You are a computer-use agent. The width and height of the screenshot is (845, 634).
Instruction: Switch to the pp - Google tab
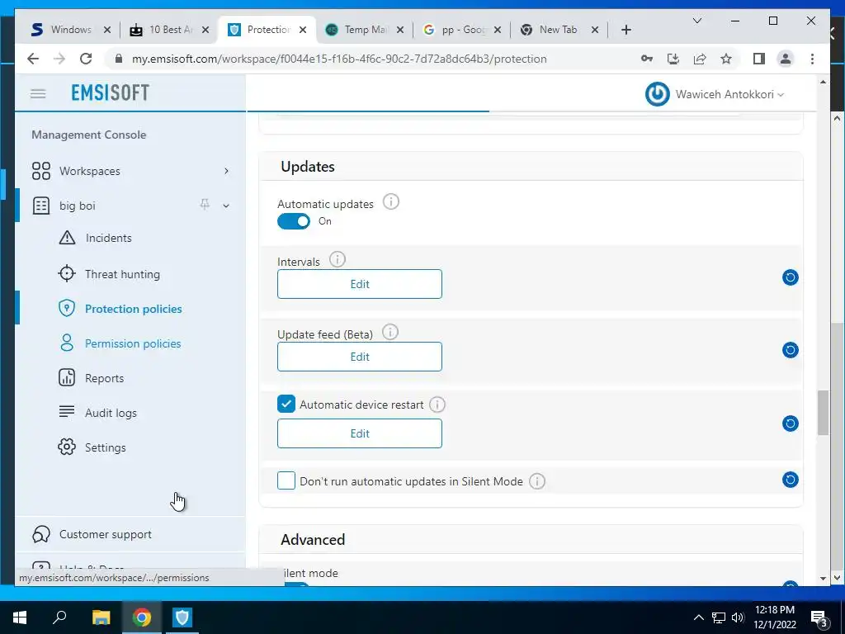pos(462,30)
